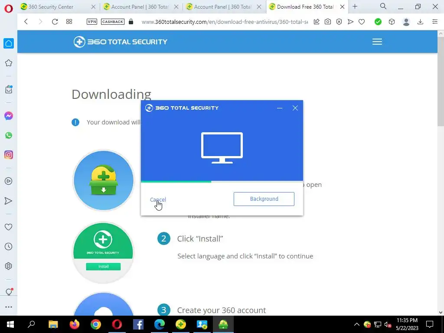Go back to previous page
The width and height of the screenshot is (444, 333).
tap(26, 22)
